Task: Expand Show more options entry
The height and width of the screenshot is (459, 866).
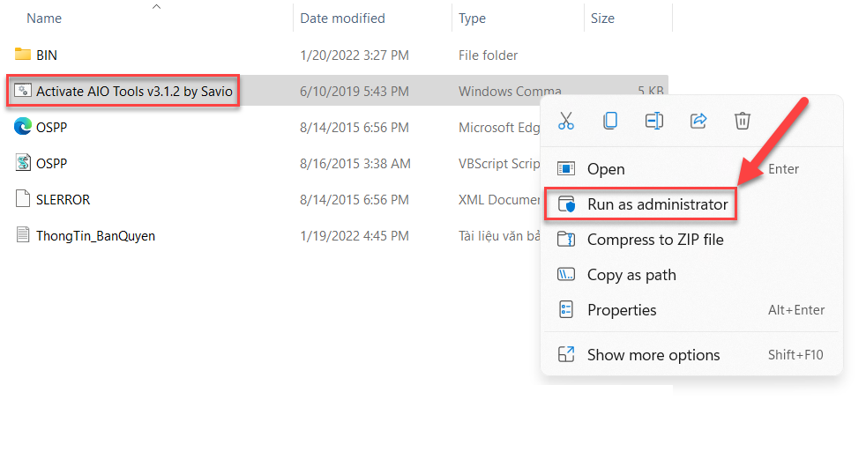Action: [653, 355]
